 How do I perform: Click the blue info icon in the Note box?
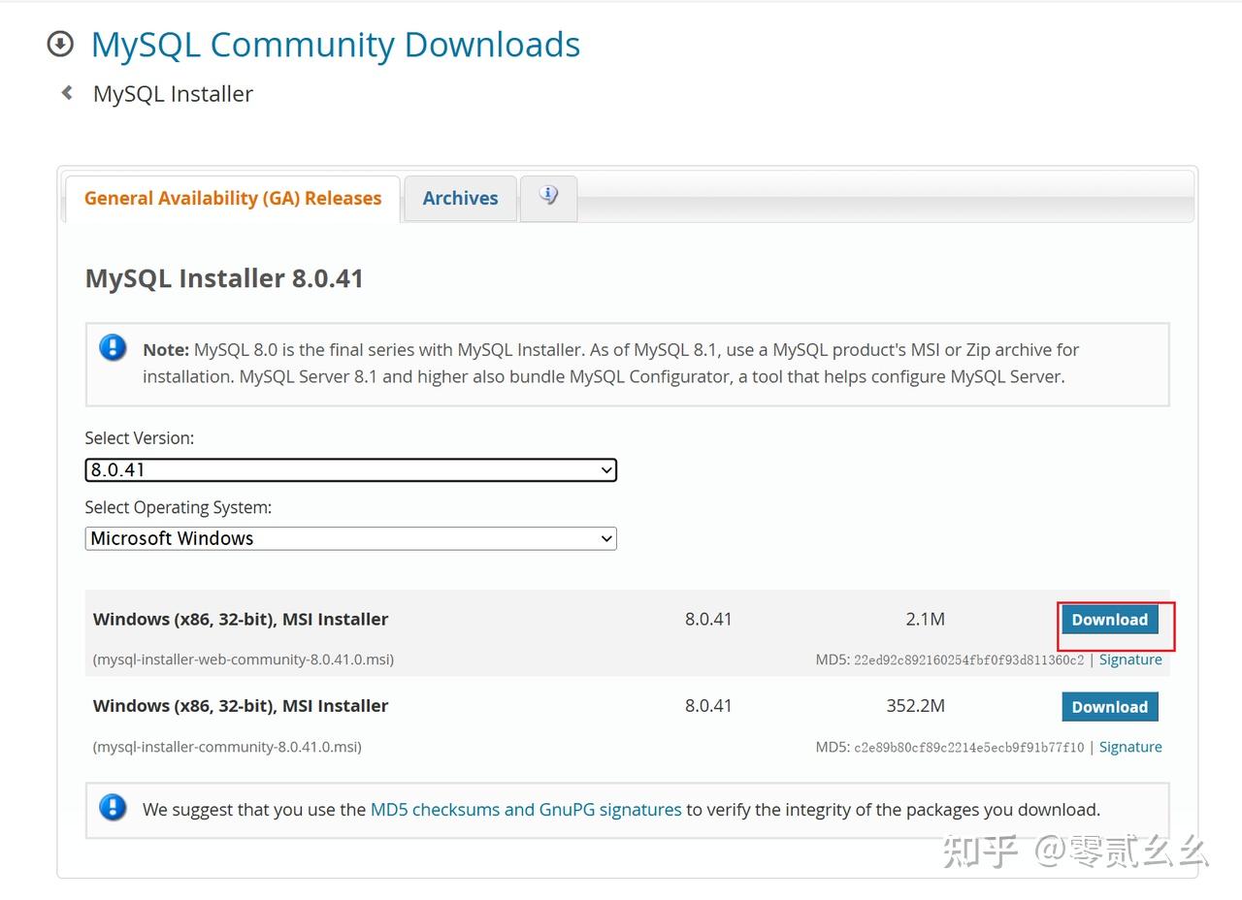(113, 348)
